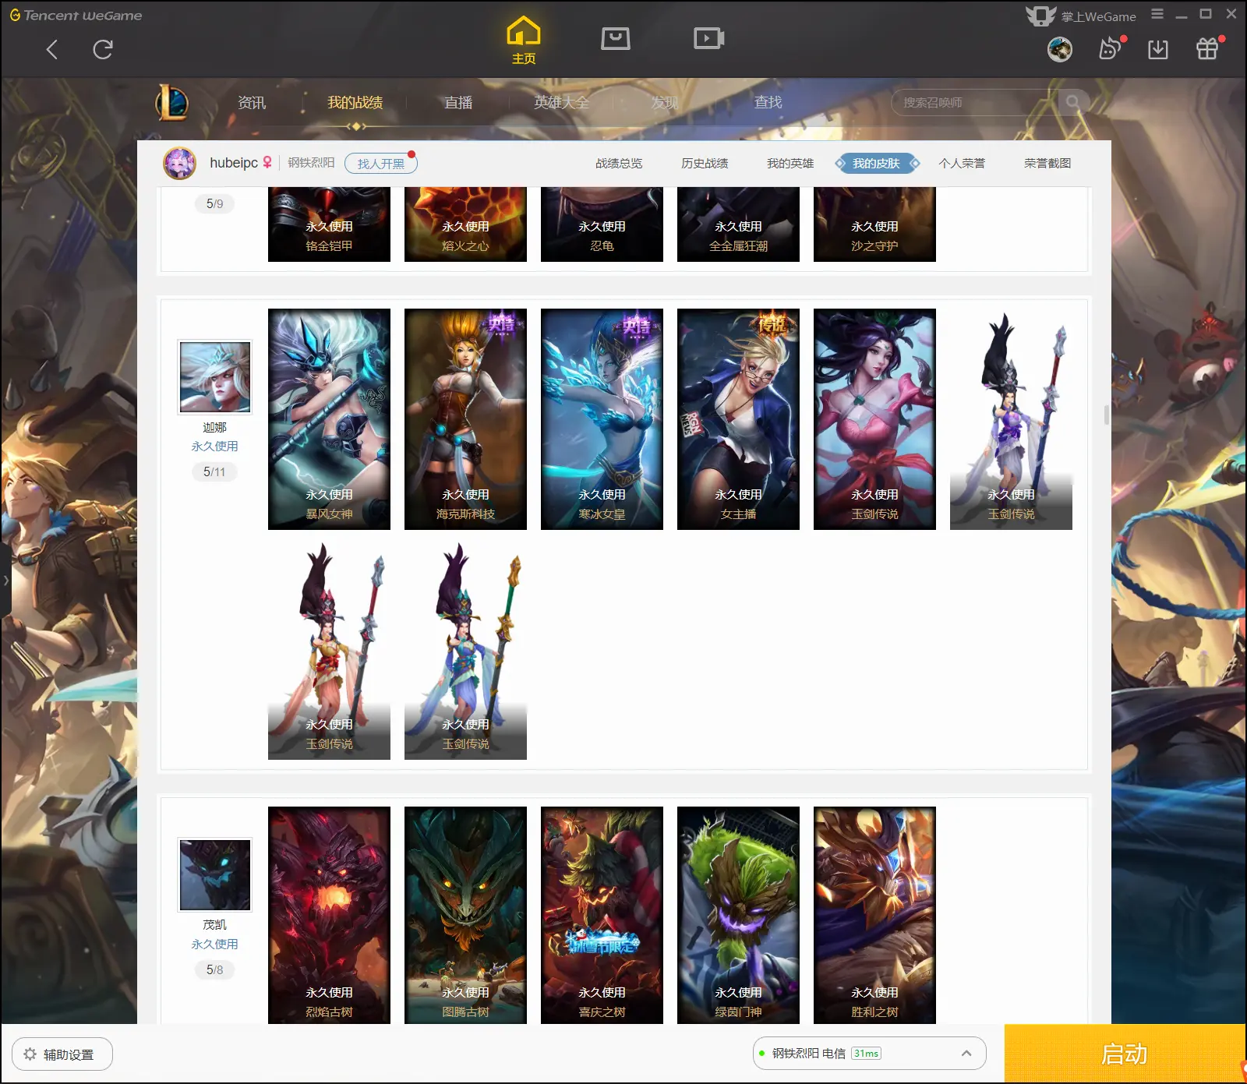Click the 5/8 skin count badge
This screenshot has height=1084, width=1247.
214,969
